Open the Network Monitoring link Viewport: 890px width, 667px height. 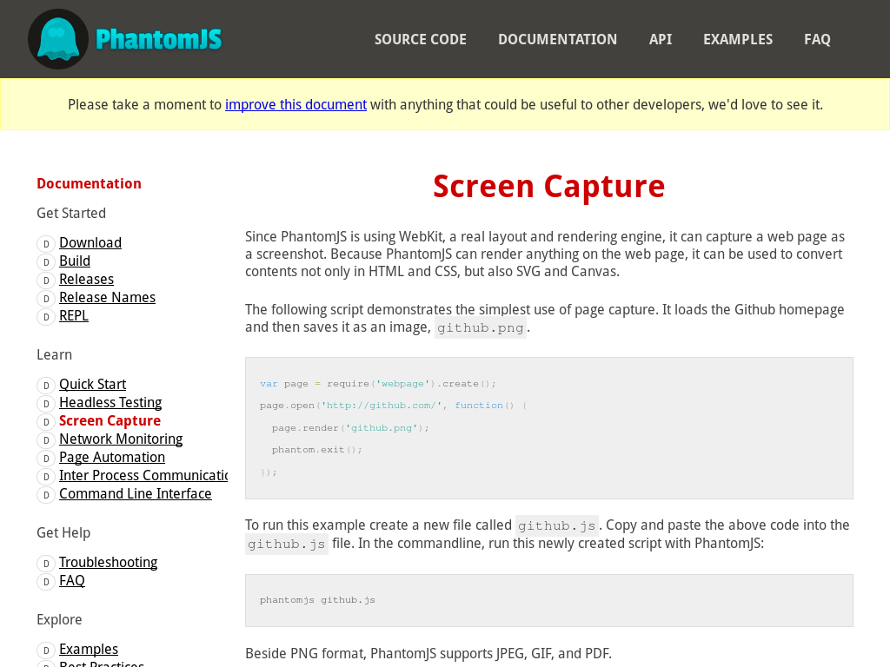(121, 439)
